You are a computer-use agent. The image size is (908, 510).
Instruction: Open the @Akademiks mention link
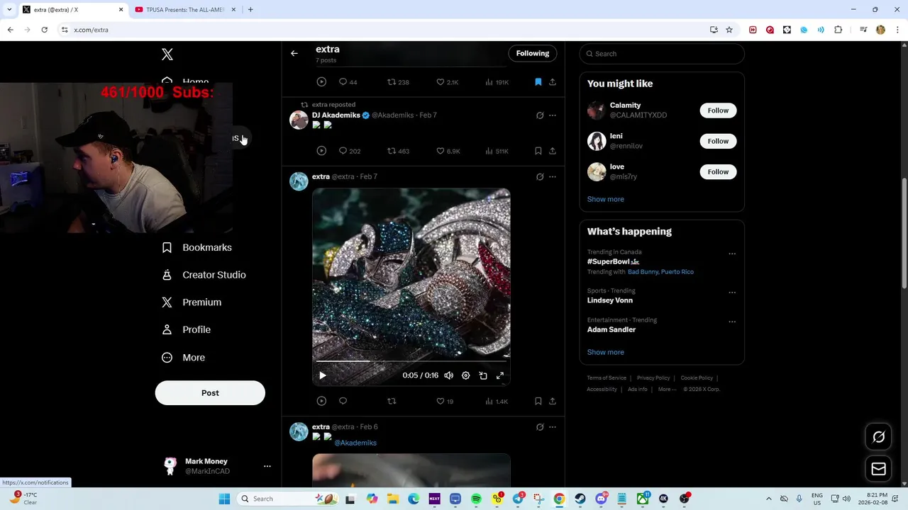(x=355, y=443)
